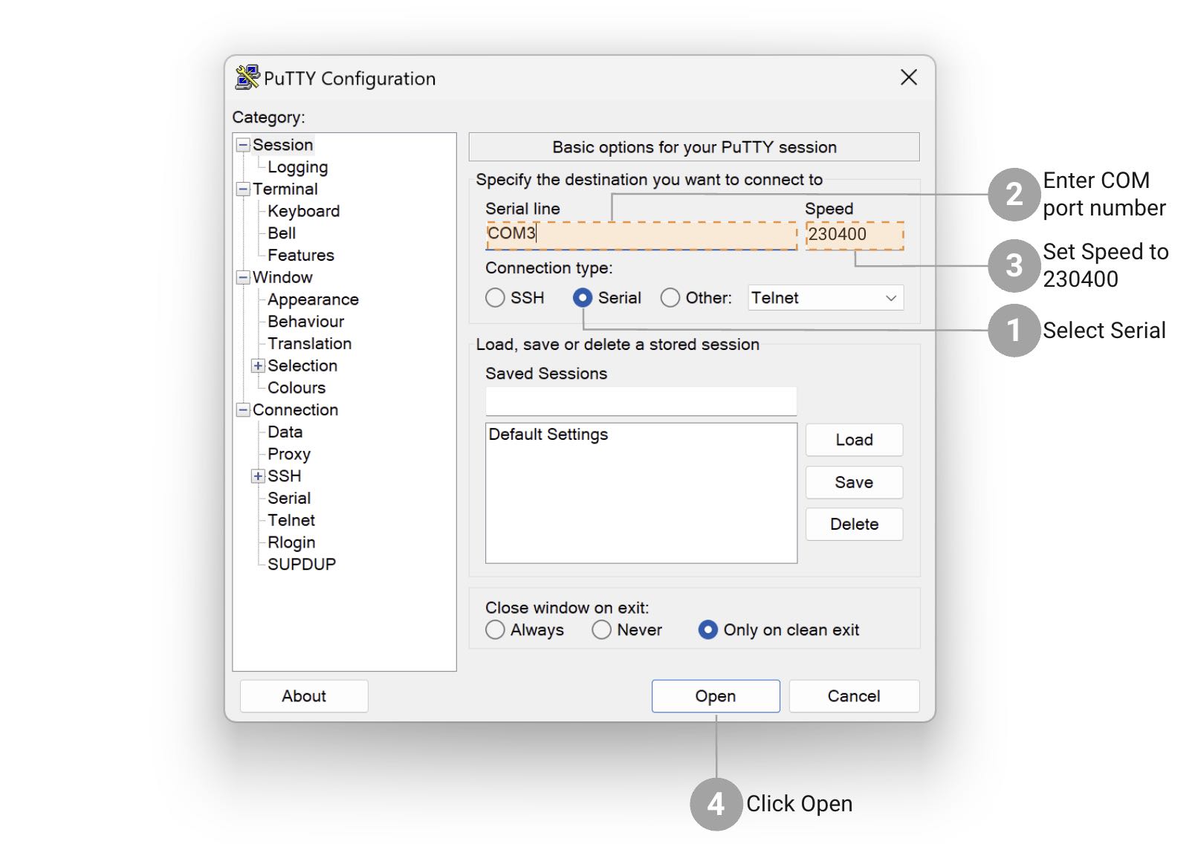The height and width of the screenshot is (844, 1195).
Task: Select Connection in the category tree
Action: coord(295,410)
